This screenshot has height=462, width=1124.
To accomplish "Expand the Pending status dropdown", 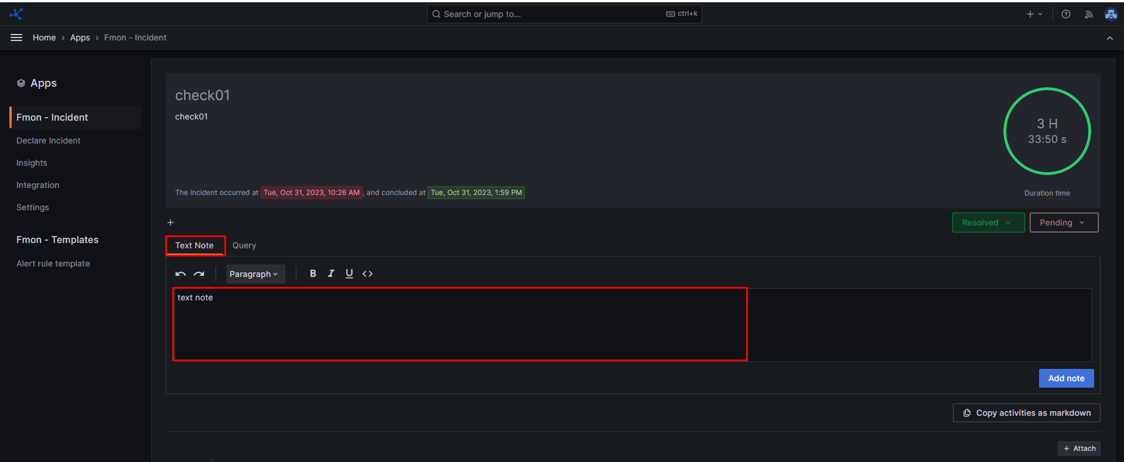I will (x=1063, y=223).
